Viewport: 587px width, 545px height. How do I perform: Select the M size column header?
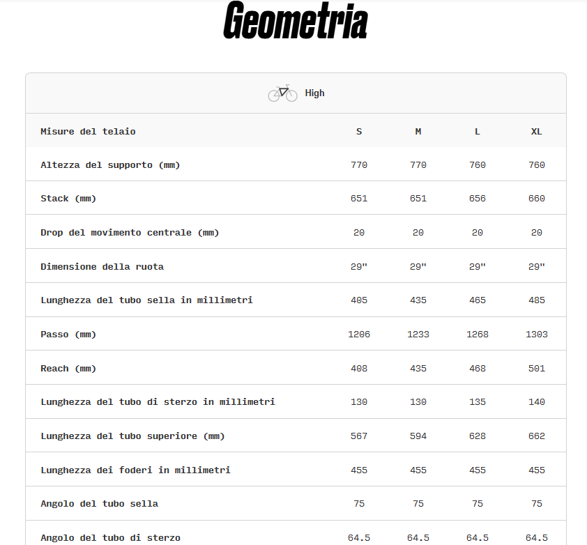418,132
